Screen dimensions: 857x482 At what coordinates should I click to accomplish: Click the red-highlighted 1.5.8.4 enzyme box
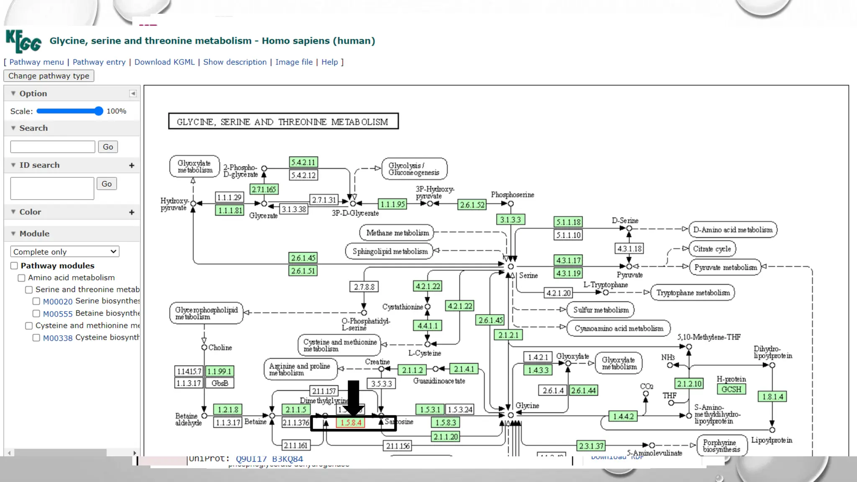(351, 423)
